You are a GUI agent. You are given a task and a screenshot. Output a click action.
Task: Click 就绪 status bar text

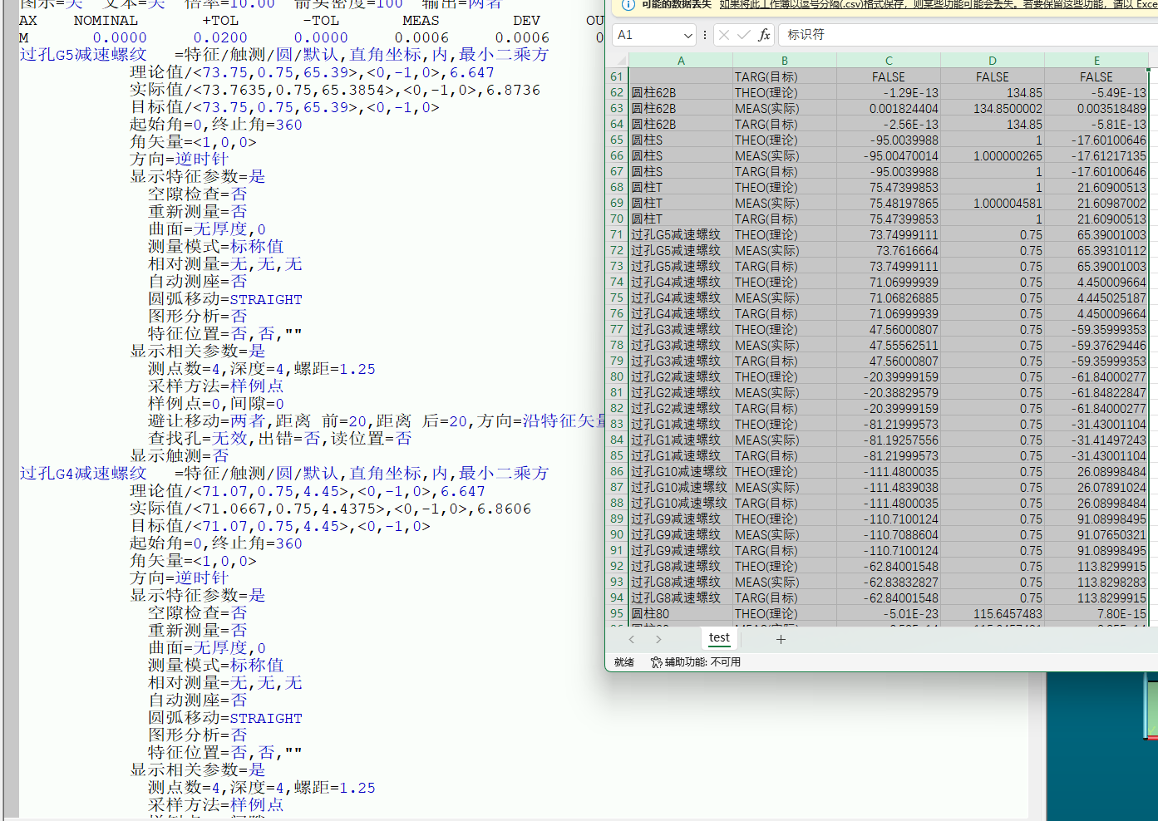point(624,662)
